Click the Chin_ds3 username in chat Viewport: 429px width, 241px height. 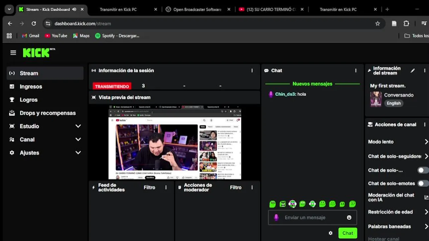[x=285, y=94]
